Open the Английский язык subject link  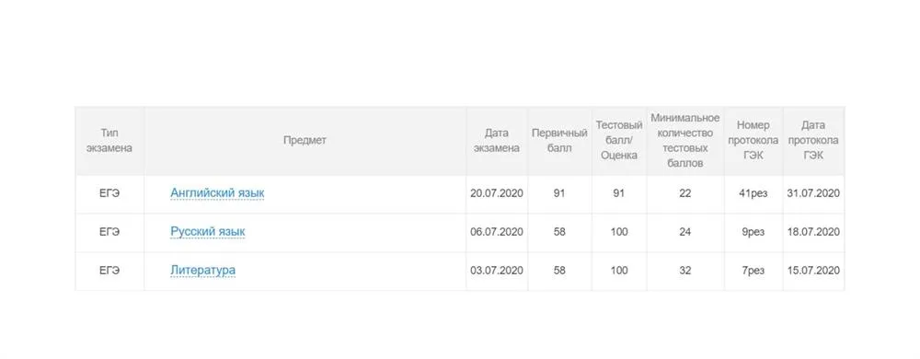click(x=217, y=193)
